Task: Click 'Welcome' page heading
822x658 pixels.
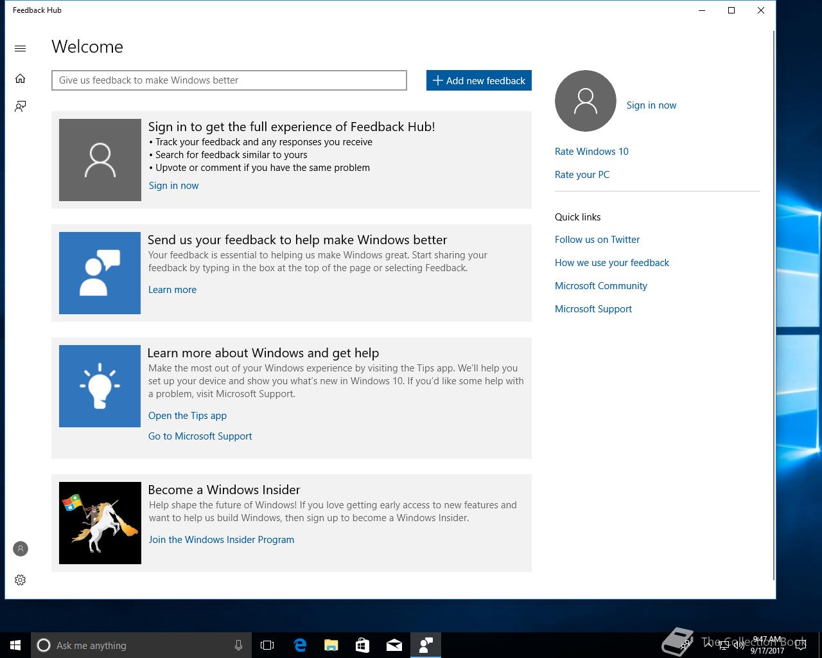Action: (87, 47)
